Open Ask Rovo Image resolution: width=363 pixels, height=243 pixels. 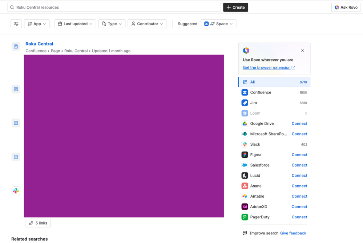(346, 7)
